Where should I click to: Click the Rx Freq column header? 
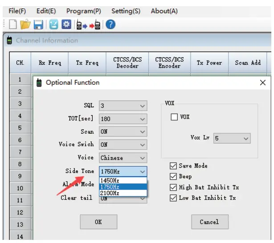pyautogui.click(x=49, y=62)
